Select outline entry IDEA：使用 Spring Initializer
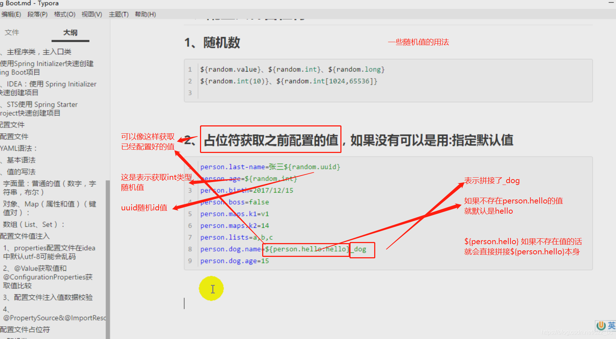616x339 pixels. pos(48,88)
